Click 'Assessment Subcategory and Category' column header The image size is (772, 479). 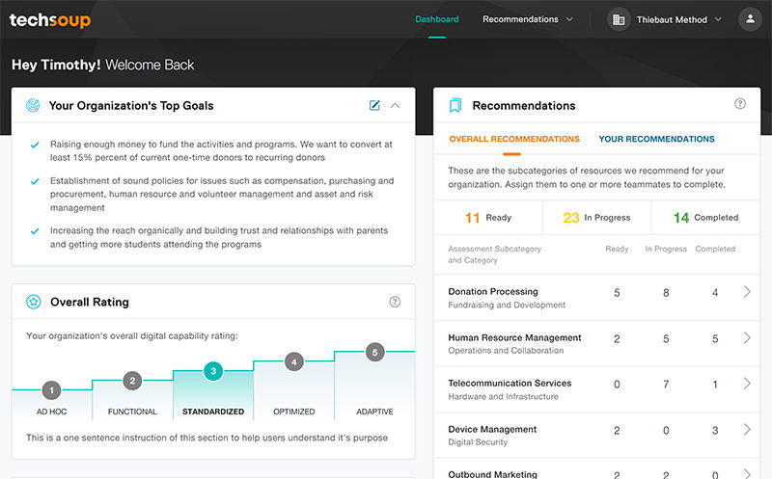click(x=494, y=254)
